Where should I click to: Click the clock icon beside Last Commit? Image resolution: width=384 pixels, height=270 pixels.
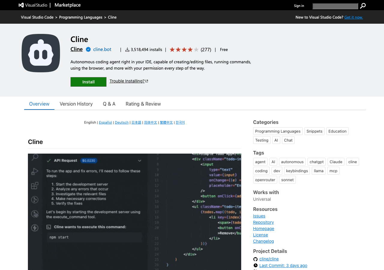tap(255, 265)
